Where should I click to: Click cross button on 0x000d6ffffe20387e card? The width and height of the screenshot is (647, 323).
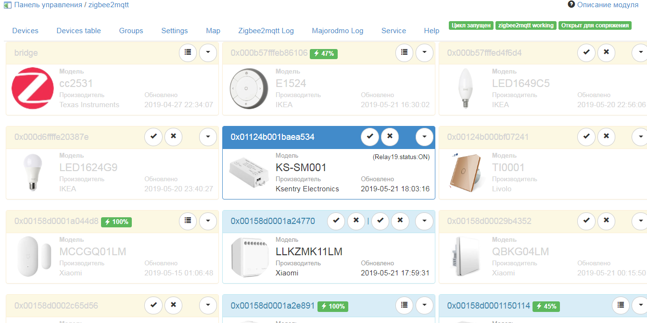173,137
